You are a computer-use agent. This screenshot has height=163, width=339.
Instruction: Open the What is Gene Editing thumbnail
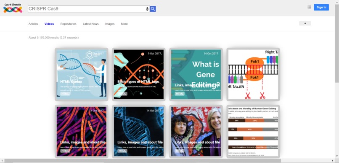click(x=196, y=74)
